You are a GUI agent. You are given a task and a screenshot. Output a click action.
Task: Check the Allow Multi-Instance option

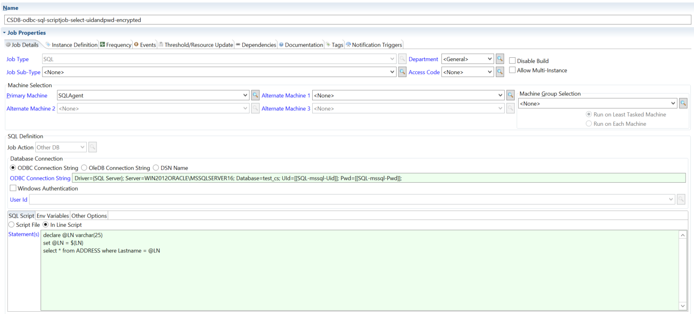[x=512, y=70]
